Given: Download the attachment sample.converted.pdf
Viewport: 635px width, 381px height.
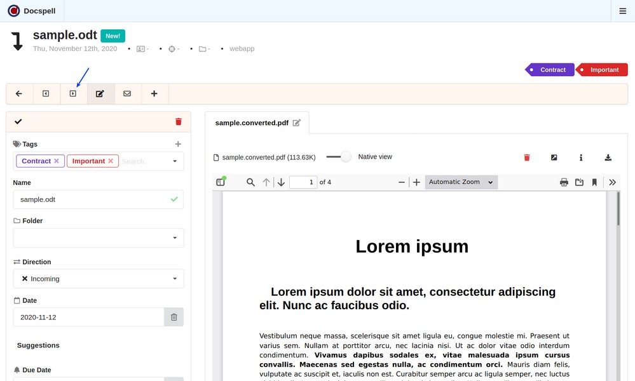Looking at the screenshot, I should [608, 157].
